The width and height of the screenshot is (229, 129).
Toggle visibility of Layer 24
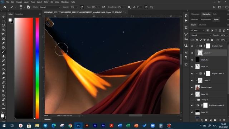click(x=192, y=94)
